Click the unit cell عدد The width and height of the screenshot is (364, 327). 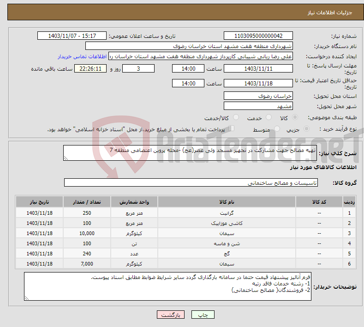[134, 254]
